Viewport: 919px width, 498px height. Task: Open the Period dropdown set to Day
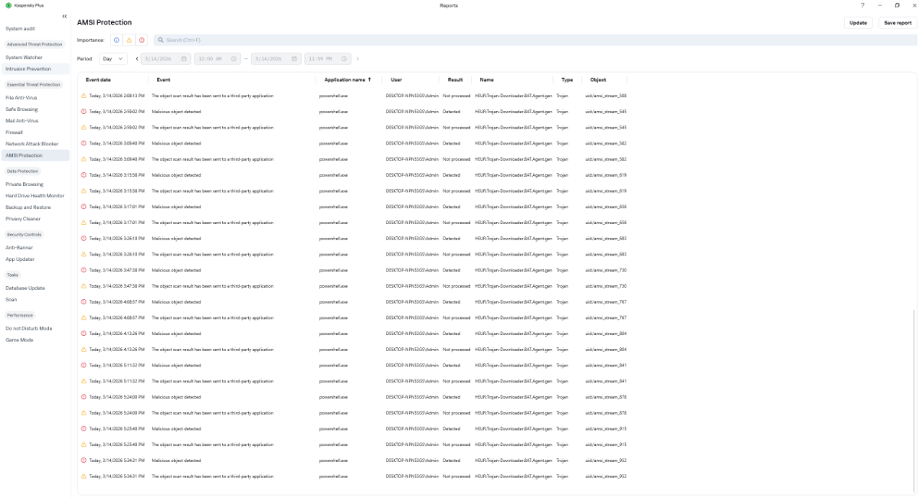113,59
